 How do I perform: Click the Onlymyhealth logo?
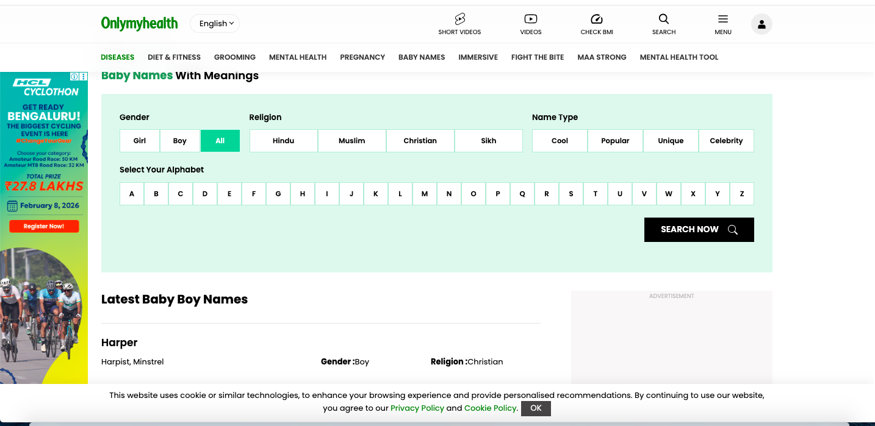pyautogui.click(x=139, y=24)
